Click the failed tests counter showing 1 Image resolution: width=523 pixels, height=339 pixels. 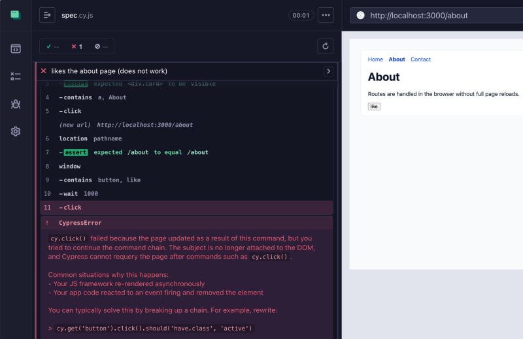coord(76,46)
